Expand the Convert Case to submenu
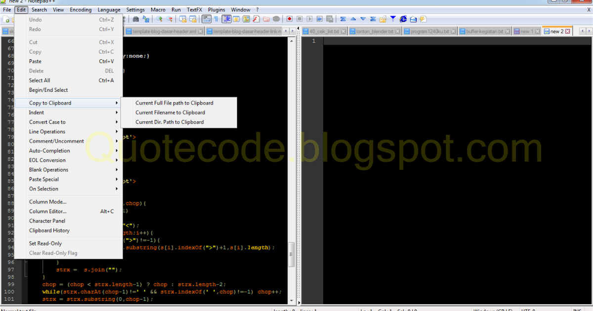 pyautogui.click(x=68, y=122)
